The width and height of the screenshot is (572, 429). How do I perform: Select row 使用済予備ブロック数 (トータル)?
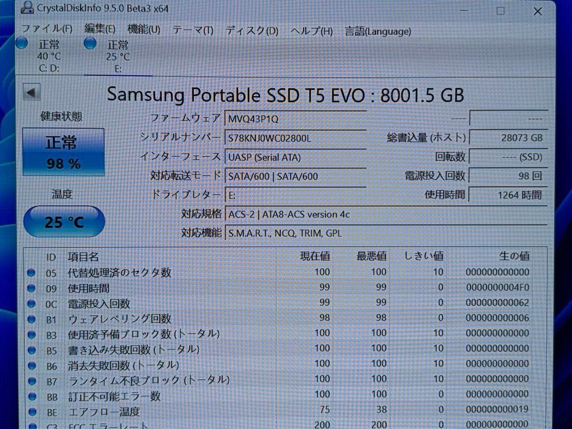click(285, 334)
